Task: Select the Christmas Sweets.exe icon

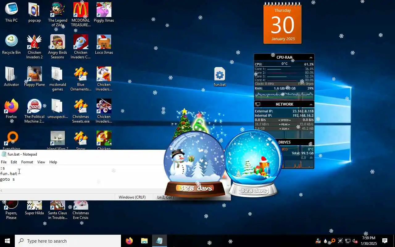Action: pos(81,111)
